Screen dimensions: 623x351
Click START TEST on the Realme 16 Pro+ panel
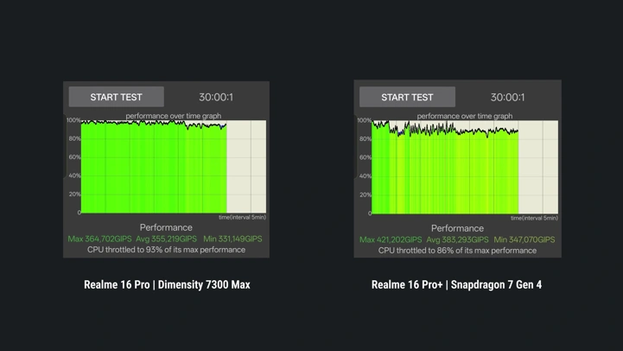click(x=407, y=97)
